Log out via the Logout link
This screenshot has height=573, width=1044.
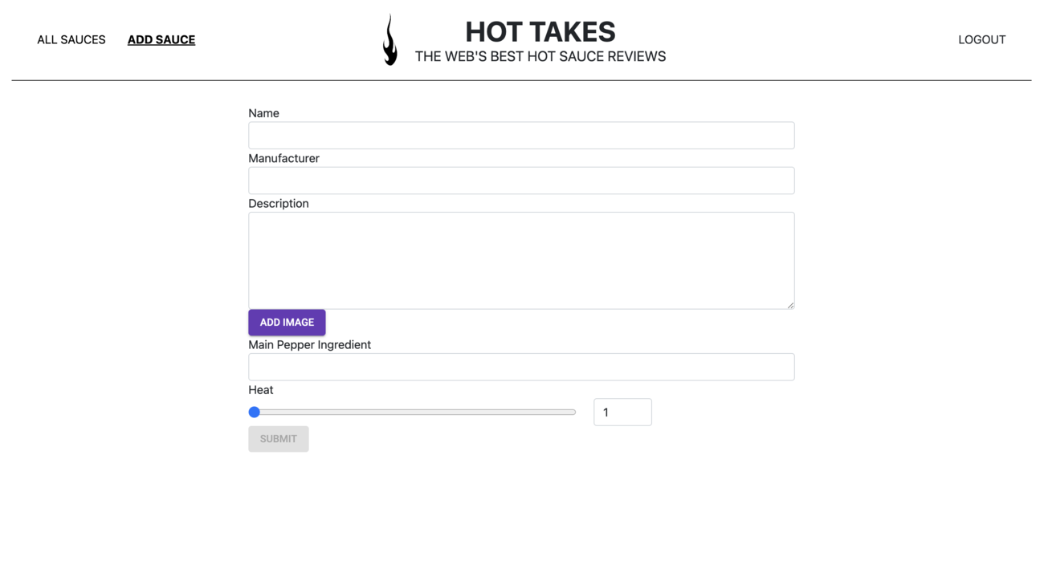981,39
